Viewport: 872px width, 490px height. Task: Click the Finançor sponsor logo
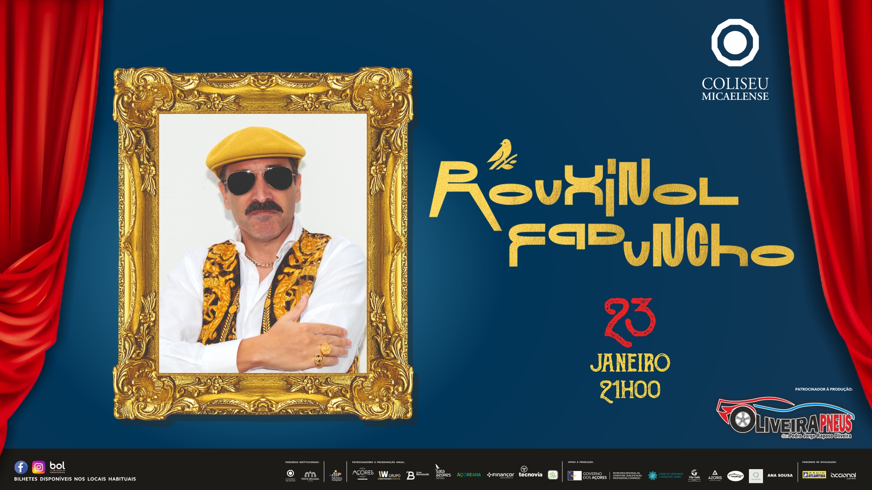pyautogui.click(x=500, y=475)
